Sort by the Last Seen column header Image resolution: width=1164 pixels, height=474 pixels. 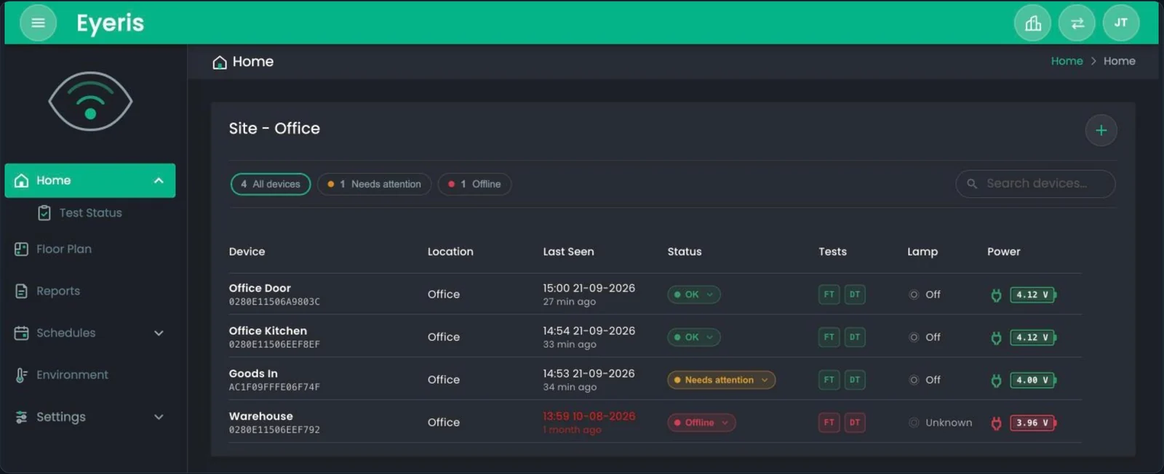[x=568, y=252]
